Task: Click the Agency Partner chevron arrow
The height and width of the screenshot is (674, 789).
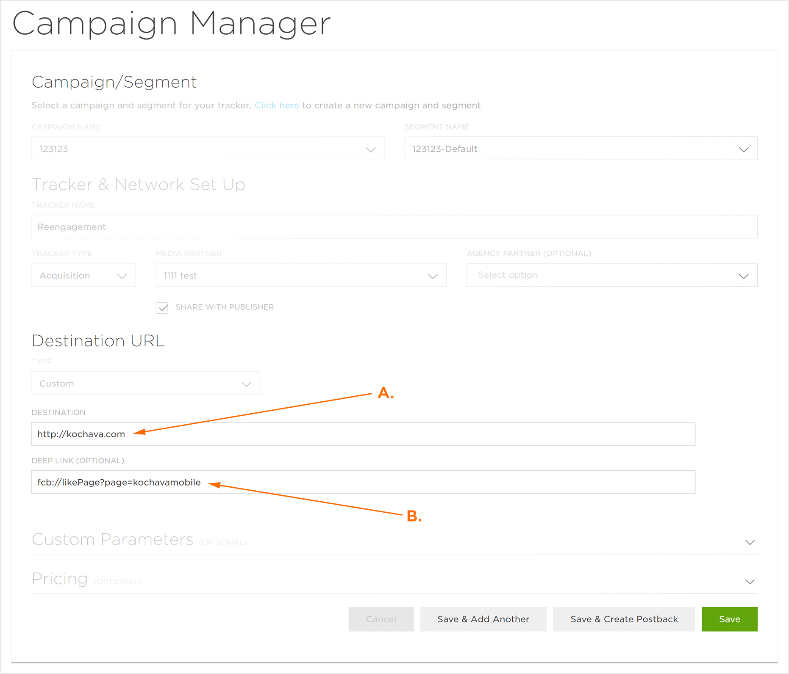Action: pyautogui.click(x=744, y=276)
